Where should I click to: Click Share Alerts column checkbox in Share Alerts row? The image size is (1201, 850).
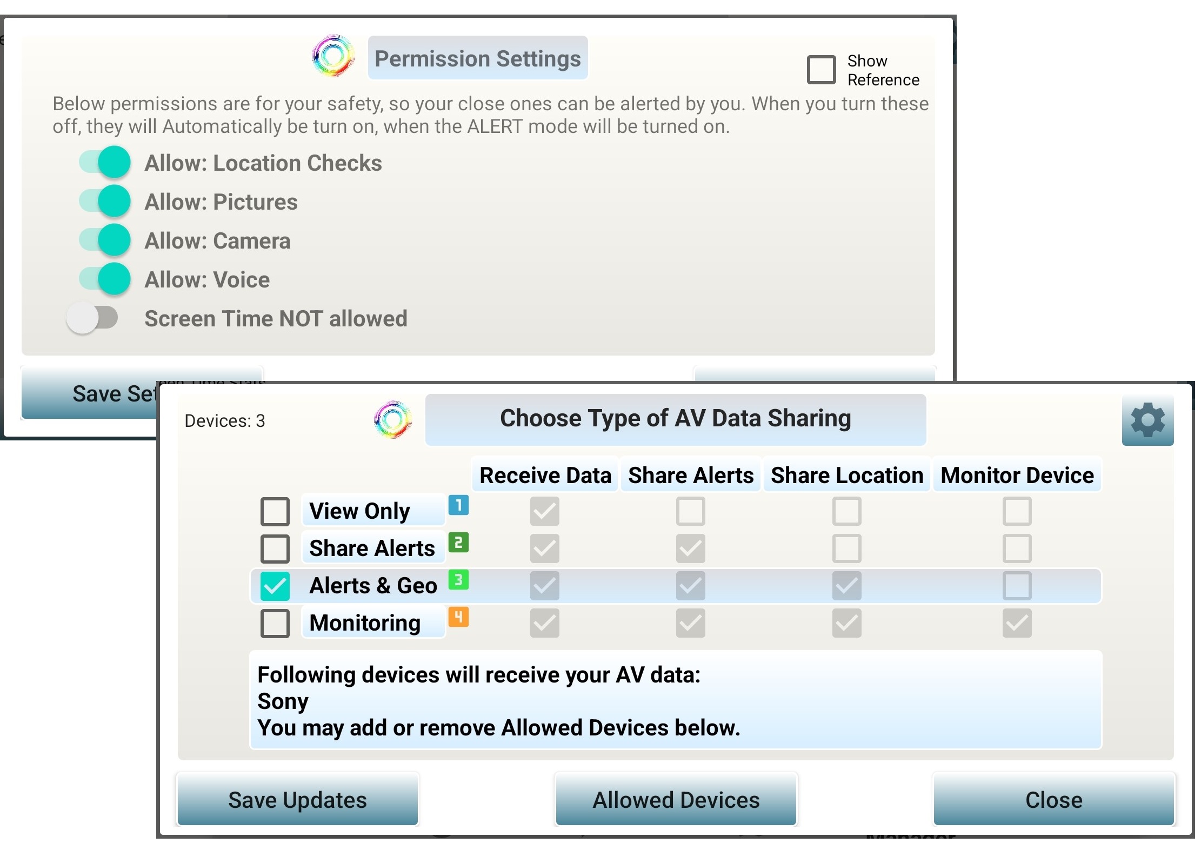(690, 548)
